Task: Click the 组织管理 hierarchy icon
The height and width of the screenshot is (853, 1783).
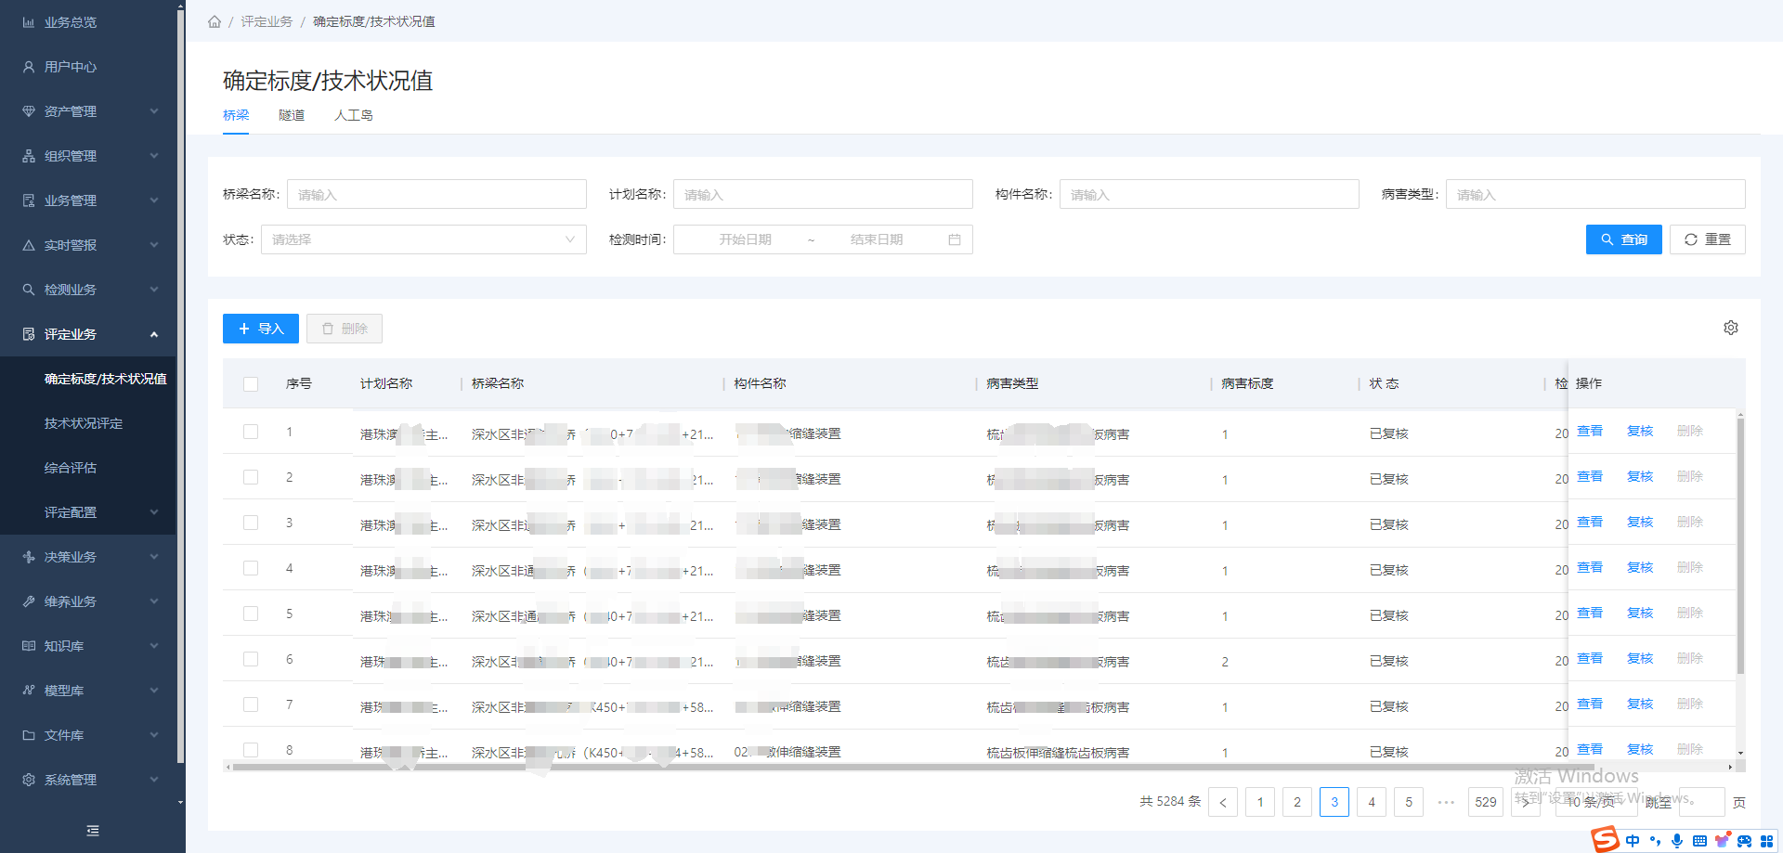Action: click(x=29, y=156)
